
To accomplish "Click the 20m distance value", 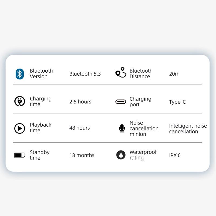I will coord(174,74).
